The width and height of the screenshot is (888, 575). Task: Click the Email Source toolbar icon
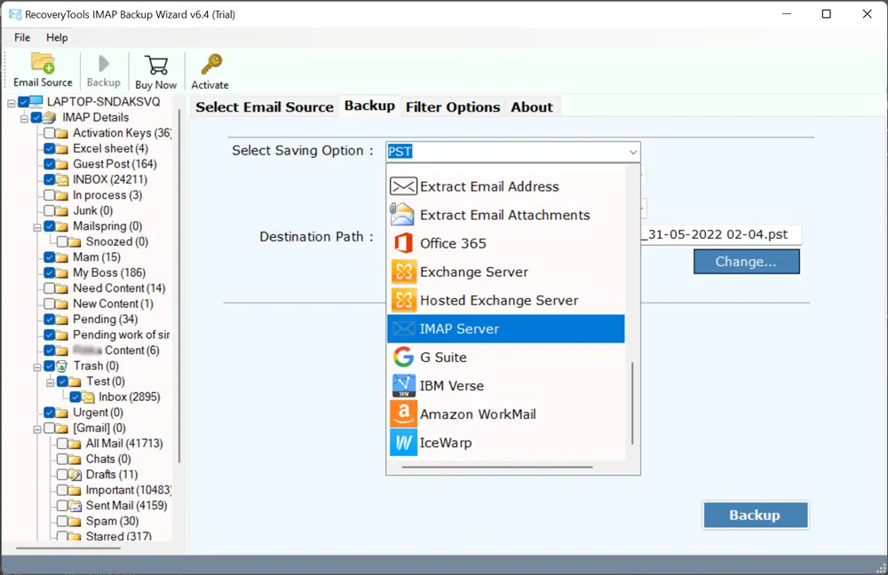[43, 70]
